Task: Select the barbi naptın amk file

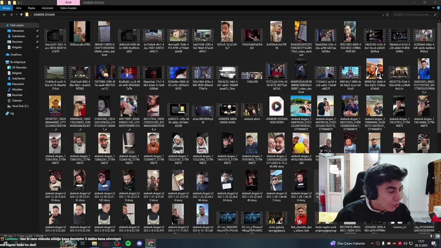Action: click(325, 228)
